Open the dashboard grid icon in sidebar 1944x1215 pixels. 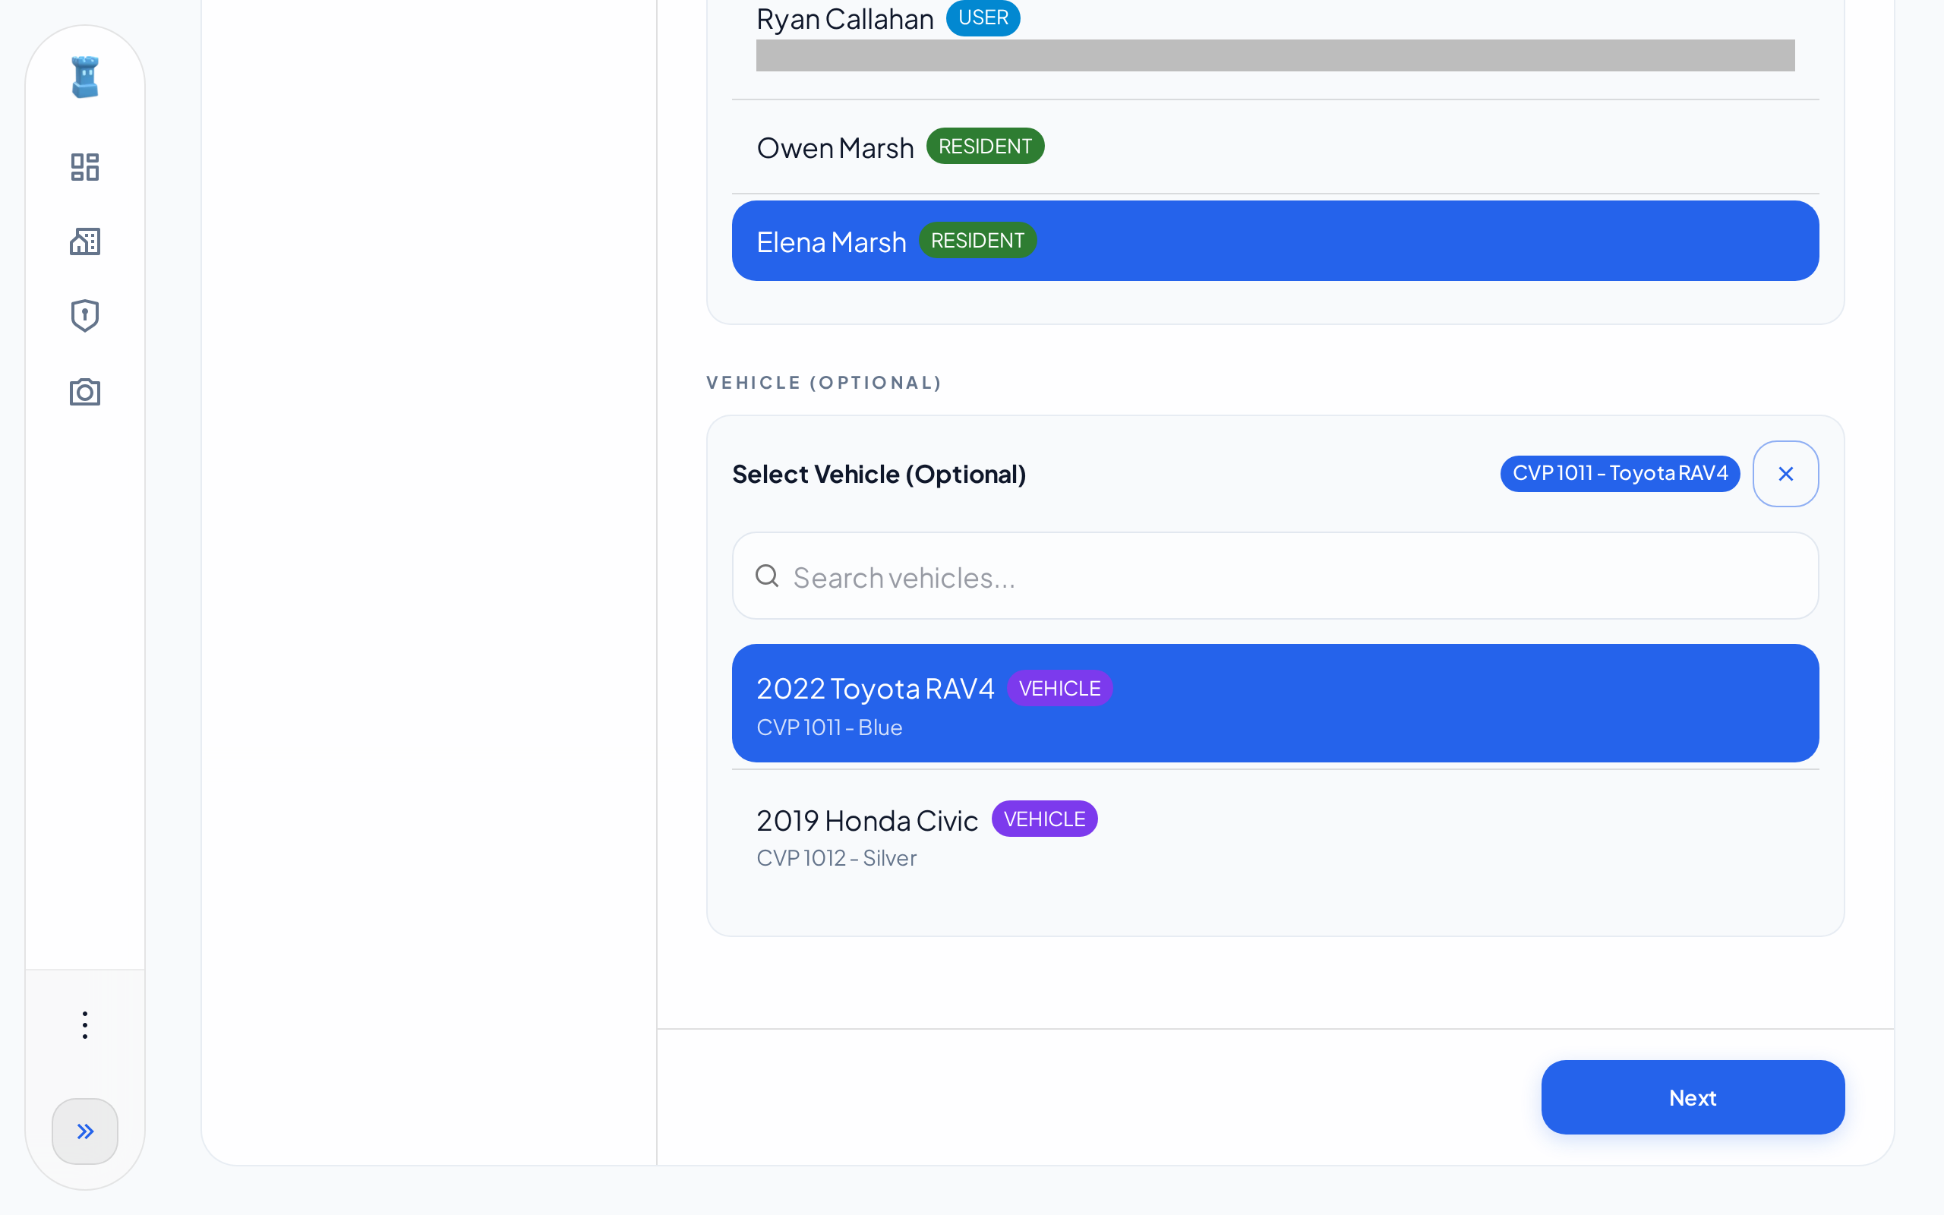tap(85, 167)
